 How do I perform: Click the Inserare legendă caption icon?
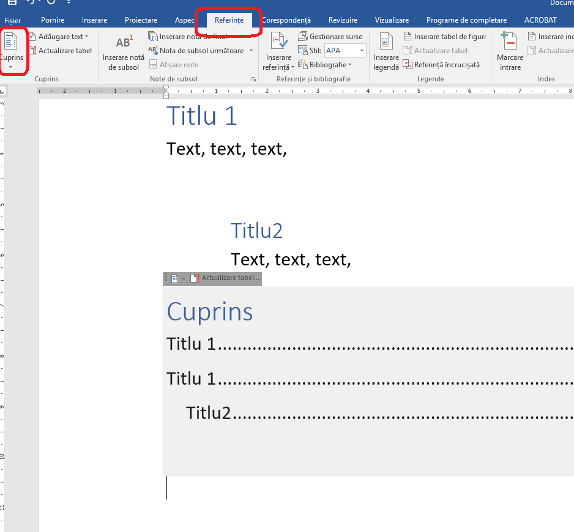(x=386, y=53)
